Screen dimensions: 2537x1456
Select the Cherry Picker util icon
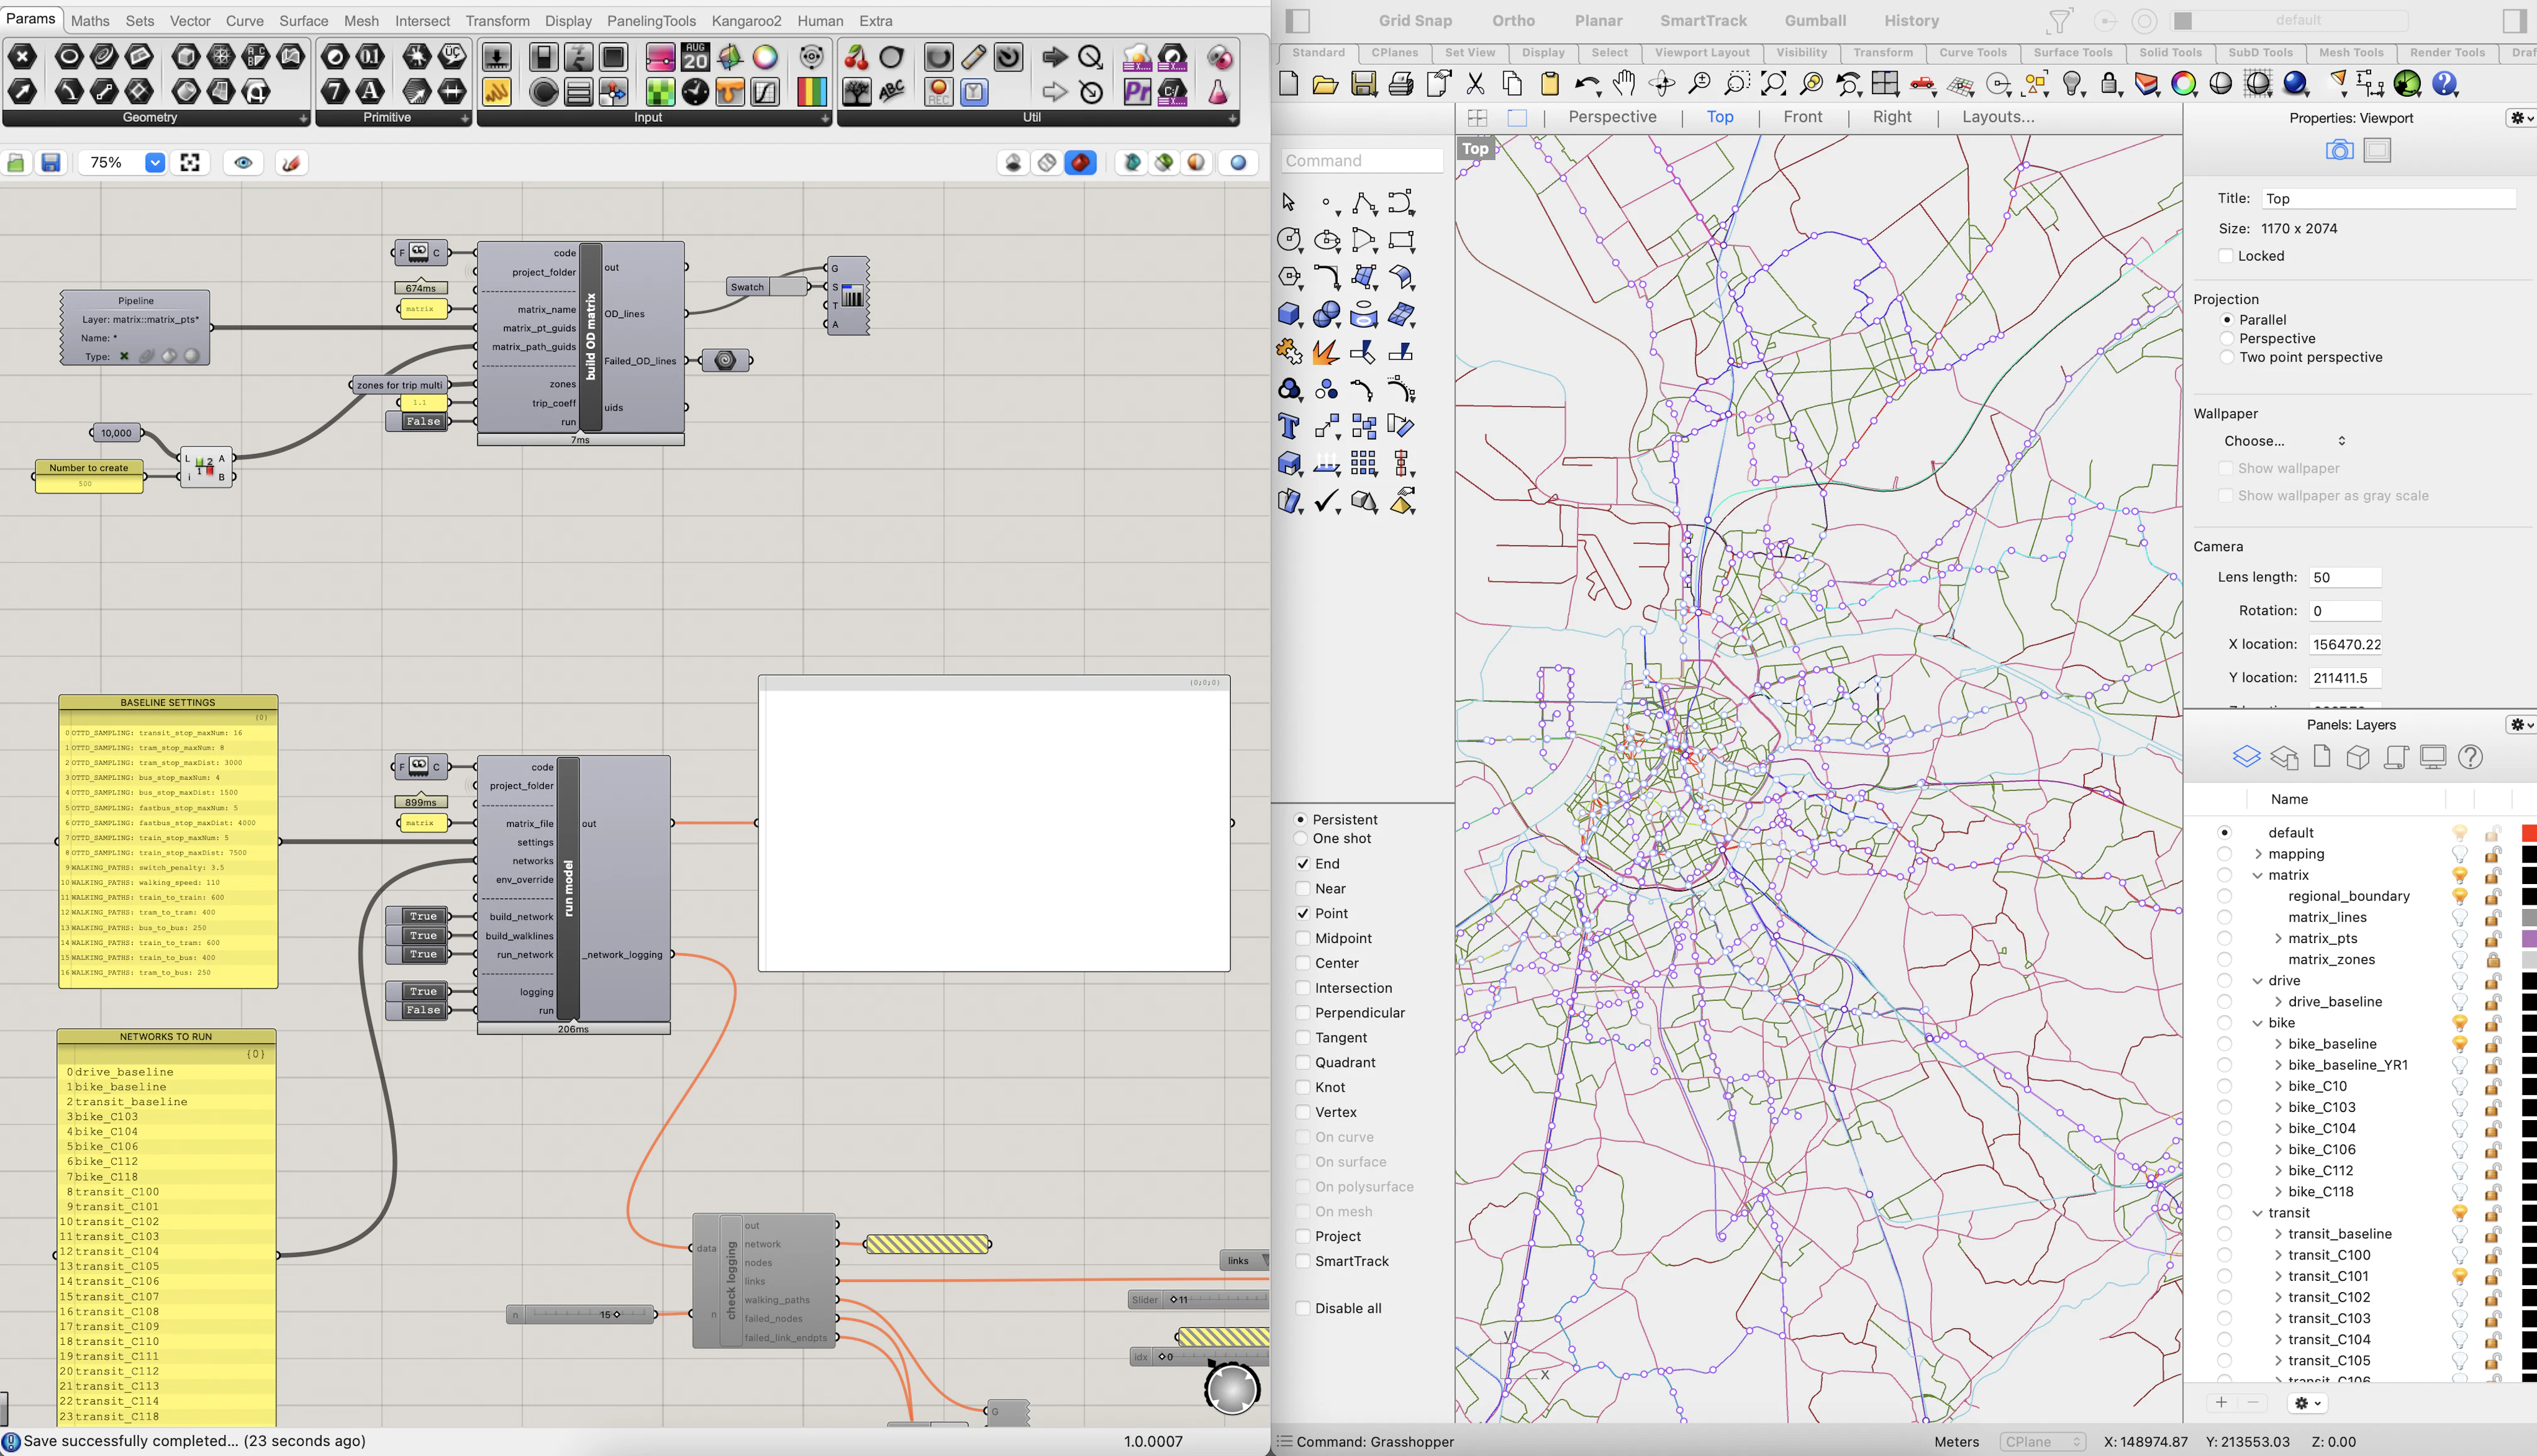point(856,57)
